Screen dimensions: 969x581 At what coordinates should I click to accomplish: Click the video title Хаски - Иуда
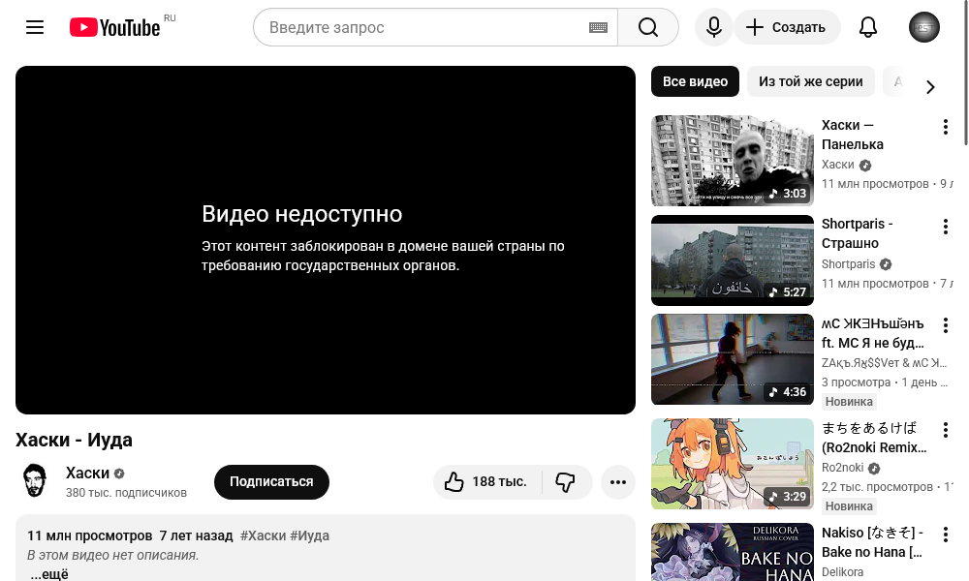click(x=75, y=440)
